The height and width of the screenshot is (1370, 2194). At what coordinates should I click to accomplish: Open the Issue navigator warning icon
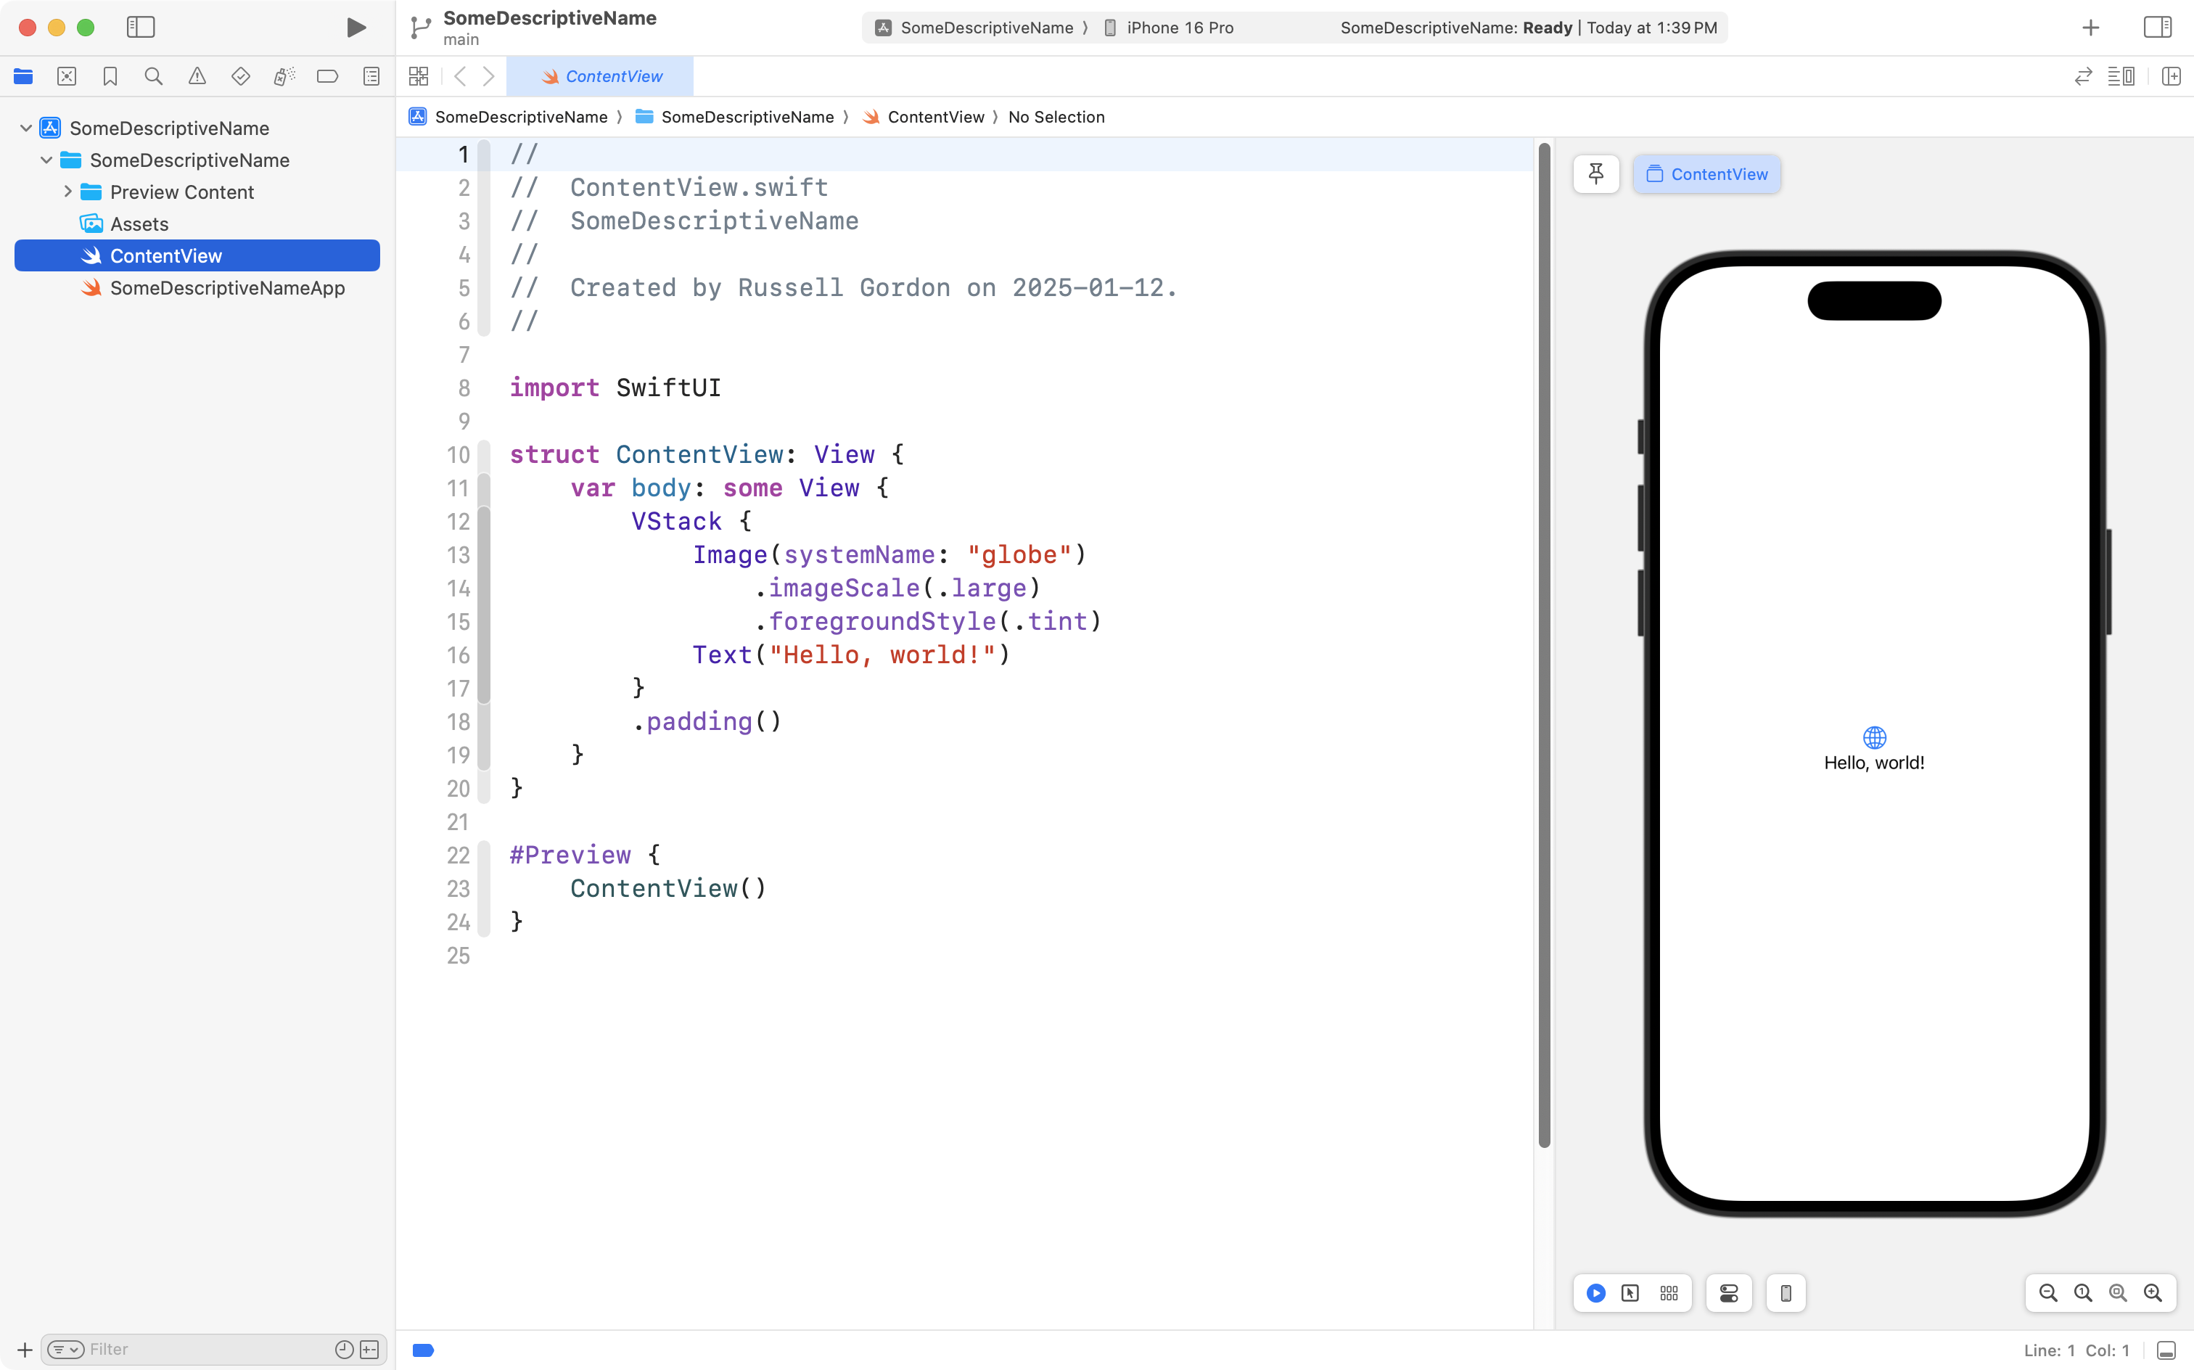[197, 76]
